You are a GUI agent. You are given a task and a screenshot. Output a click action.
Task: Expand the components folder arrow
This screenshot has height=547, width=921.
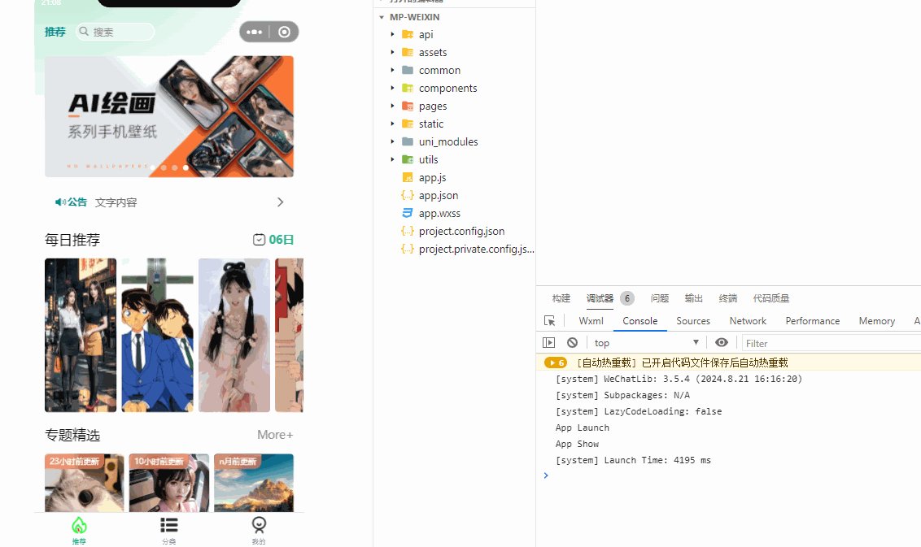click(x=392, y=88)
